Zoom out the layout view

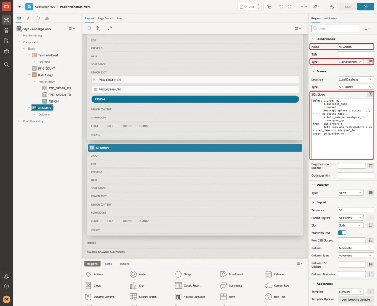(89, 28)
